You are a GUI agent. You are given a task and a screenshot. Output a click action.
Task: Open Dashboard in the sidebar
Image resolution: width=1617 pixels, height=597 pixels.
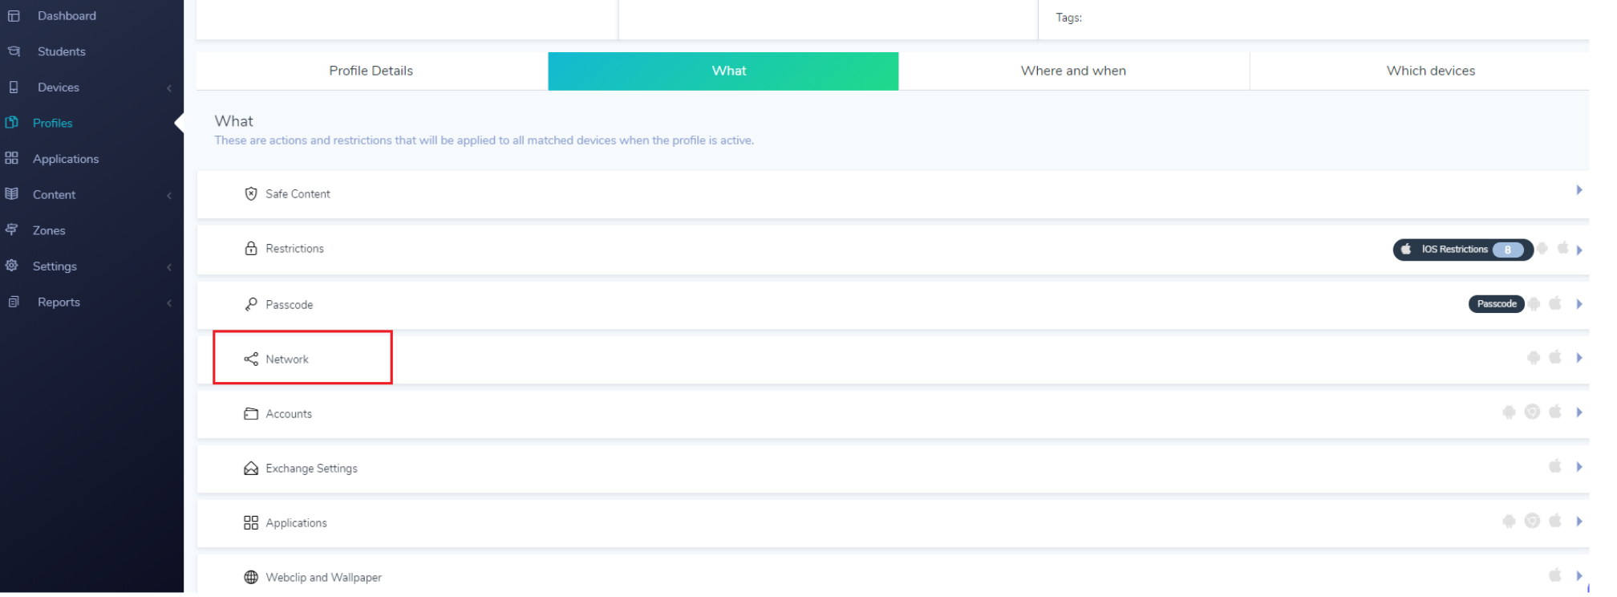[67, 16]
